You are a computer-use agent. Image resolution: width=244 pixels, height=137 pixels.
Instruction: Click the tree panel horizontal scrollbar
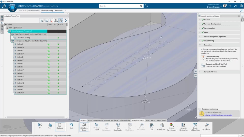click(36, 117)
